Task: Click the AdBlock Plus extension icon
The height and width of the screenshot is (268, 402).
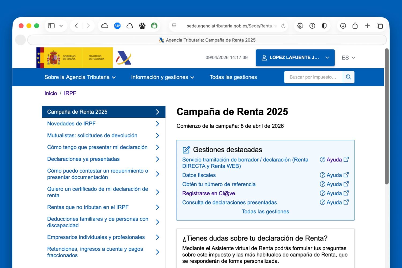Action: click(117, 26)
